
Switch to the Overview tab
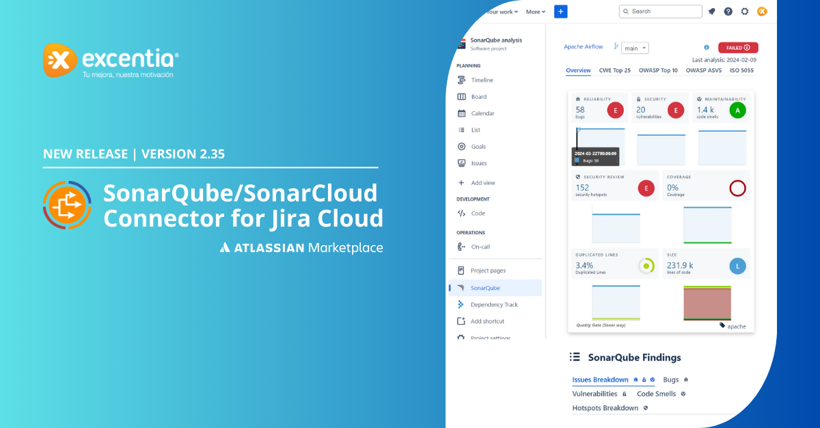point(578,70)
